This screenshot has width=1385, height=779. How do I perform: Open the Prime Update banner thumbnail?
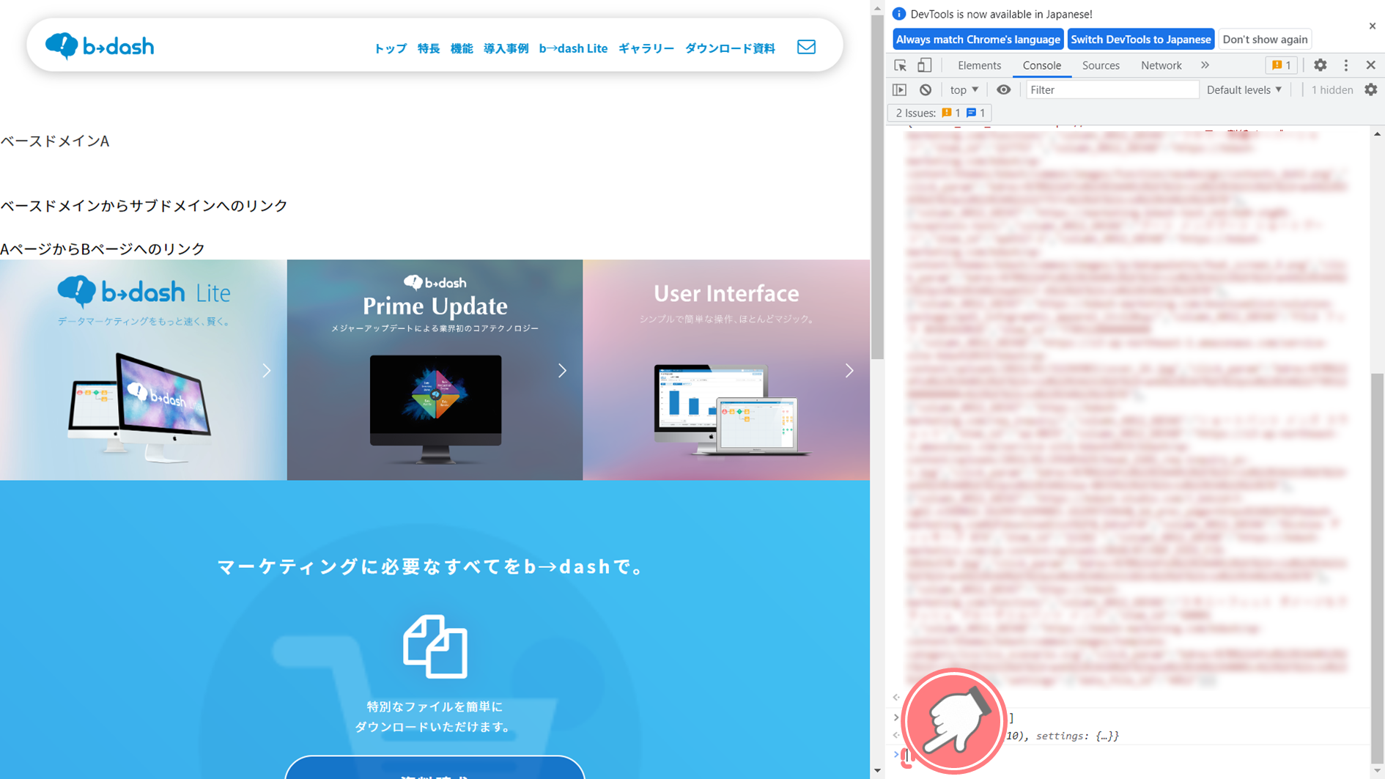[x=435, y=370]
